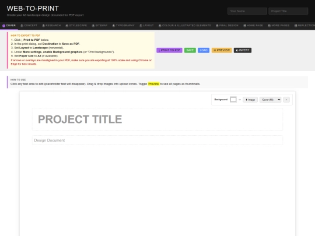
Task: Go to the Research tab
Action: 51,26
